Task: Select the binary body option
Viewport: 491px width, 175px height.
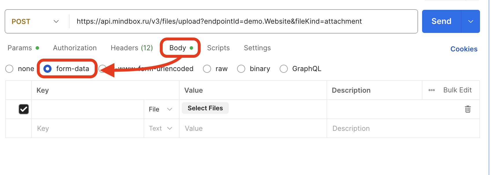Action: point(241,69)
